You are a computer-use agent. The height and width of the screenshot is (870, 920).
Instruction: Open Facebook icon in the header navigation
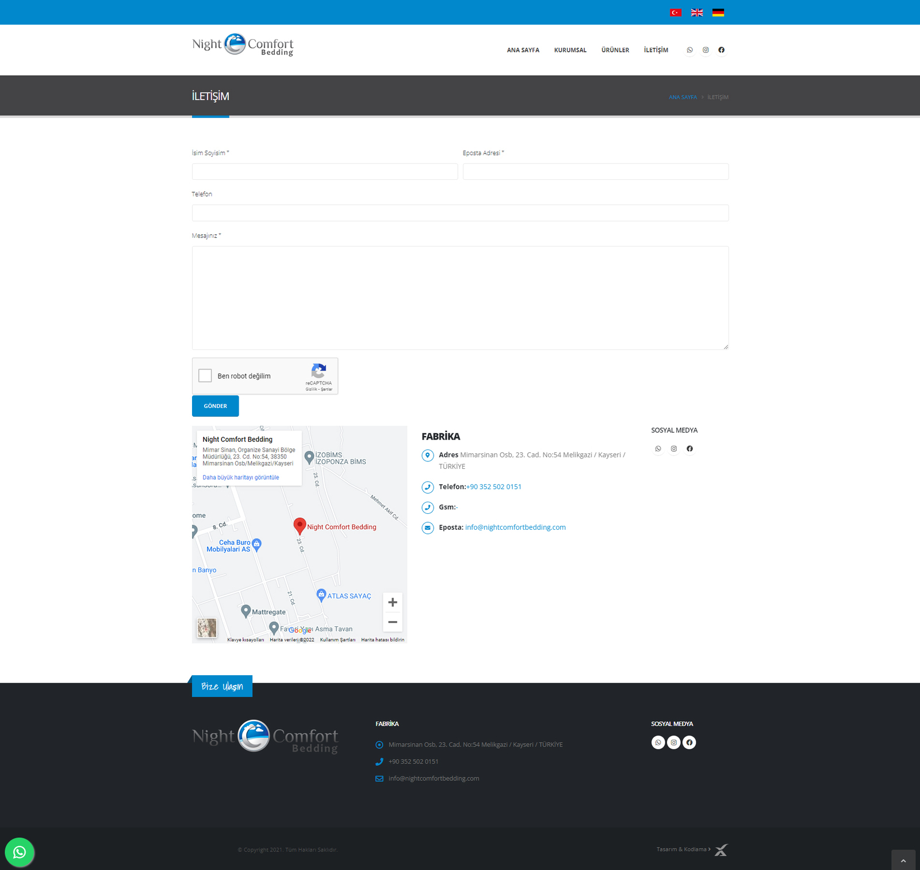pyautogui.click(x=722, y=50)
